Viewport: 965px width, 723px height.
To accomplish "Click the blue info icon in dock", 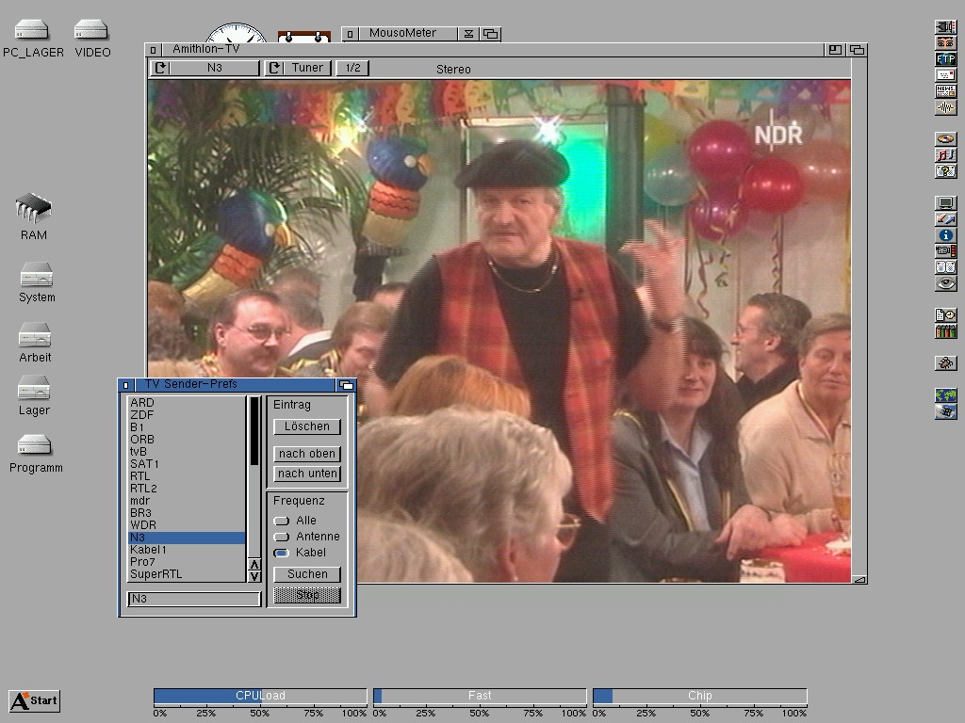I will [x=945, y=235].
